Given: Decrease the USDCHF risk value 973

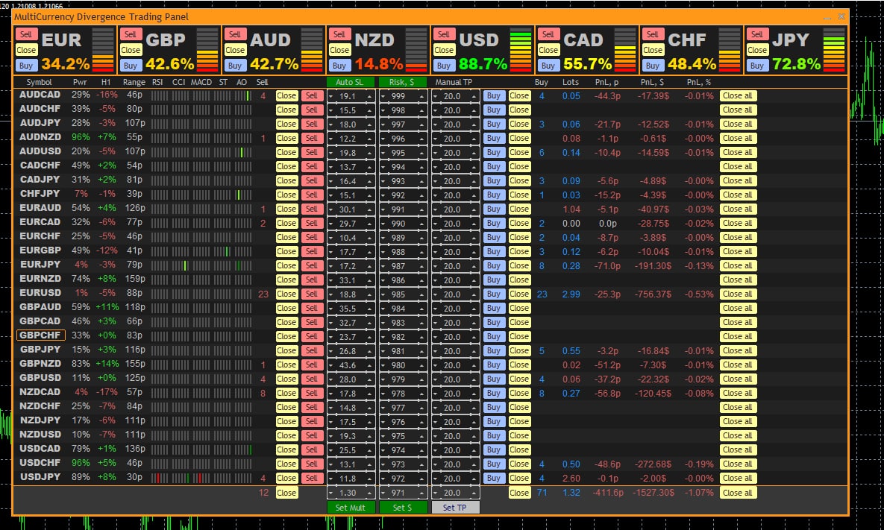Looking at the screenshot, I should pyautogui.click(x=383, y=464).
